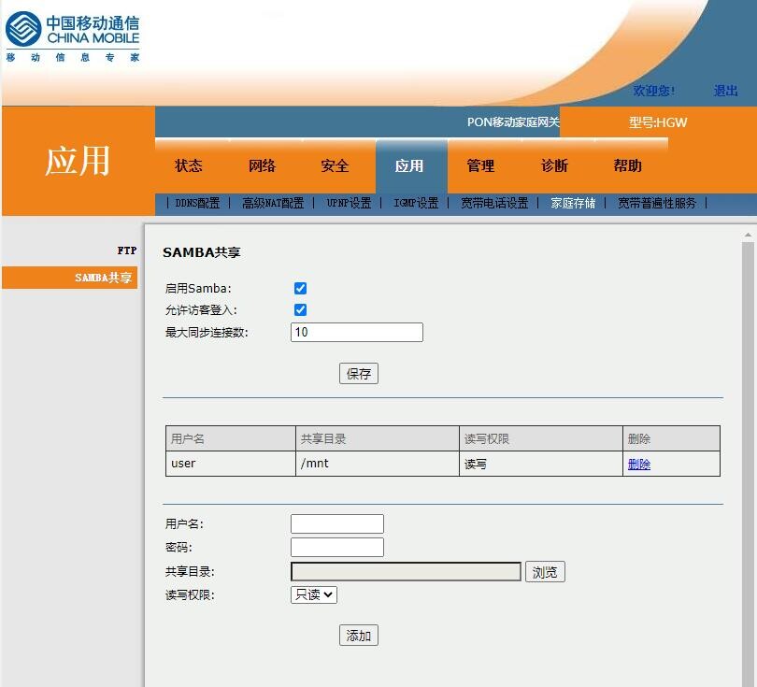Click the China Mobile logo
This screenshot has height=687, width=757.
(x=72, y=36)
